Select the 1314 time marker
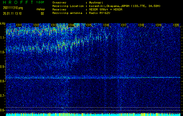183x116 pixels. pos(71,26)
